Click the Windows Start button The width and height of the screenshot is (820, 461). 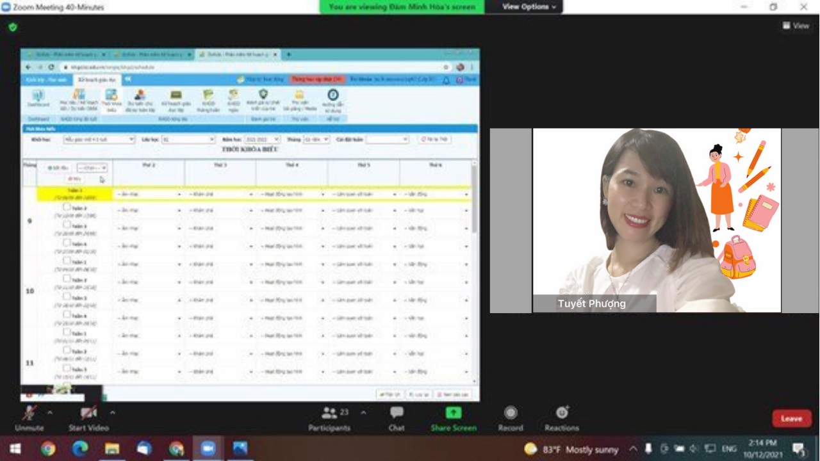click(15, 449)
